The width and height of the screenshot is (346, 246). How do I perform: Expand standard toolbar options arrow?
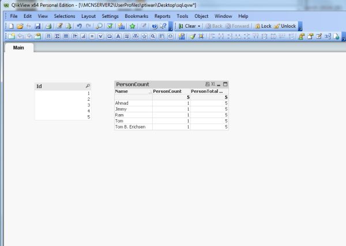click(171, 27)
